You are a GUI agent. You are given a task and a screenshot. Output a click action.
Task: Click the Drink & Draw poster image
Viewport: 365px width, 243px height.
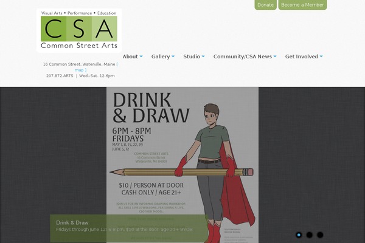coord(182,152)
